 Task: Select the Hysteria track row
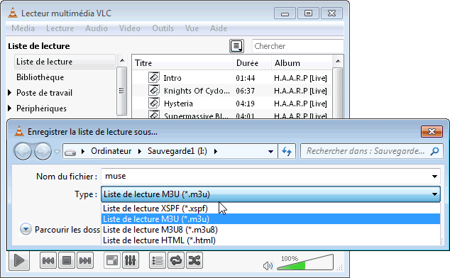pyautogui.click(x=232, y=104)
